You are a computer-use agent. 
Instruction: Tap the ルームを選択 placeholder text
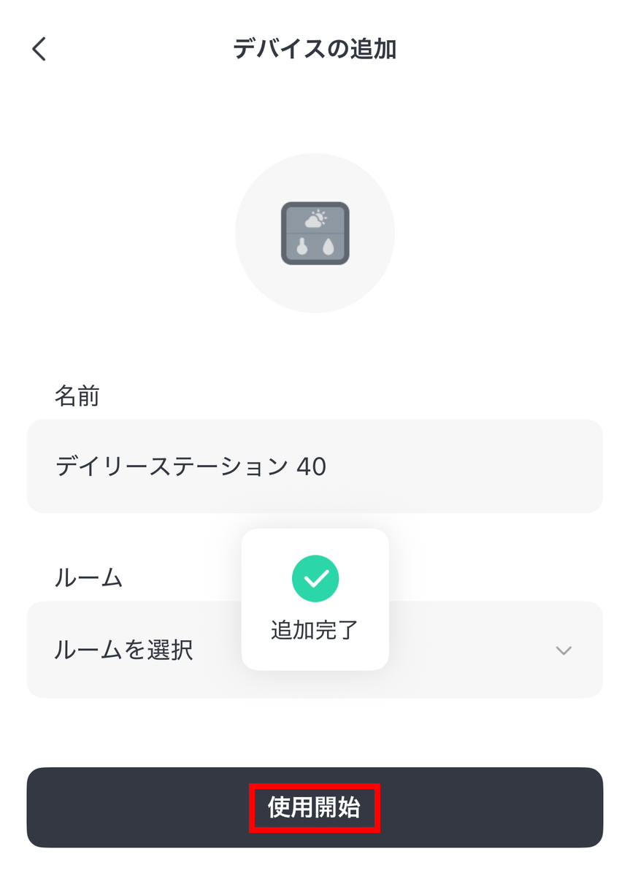[124, 650]
